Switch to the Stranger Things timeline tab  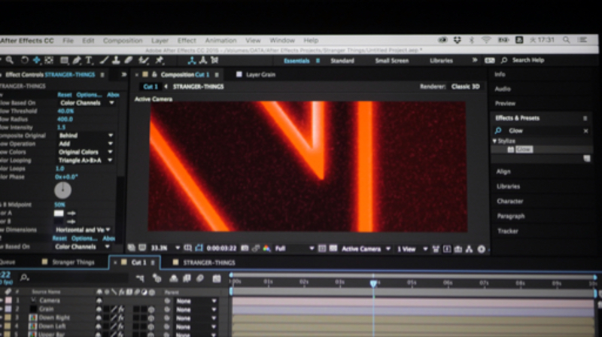[73, 263]
